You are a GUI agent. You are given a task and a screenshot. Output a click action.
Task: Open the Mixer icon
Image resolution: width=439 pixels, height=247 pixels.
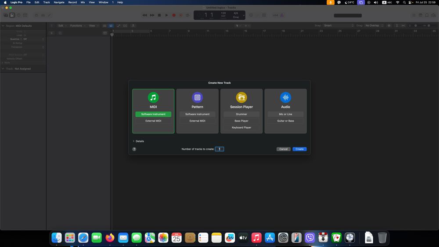pos(43,15)
